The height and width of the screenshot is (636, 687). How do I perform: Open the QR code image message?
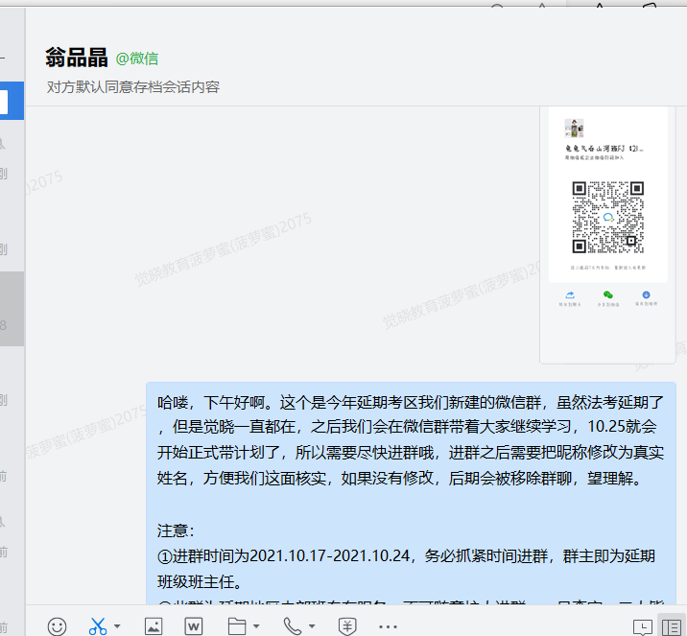[x=607, y=234]
